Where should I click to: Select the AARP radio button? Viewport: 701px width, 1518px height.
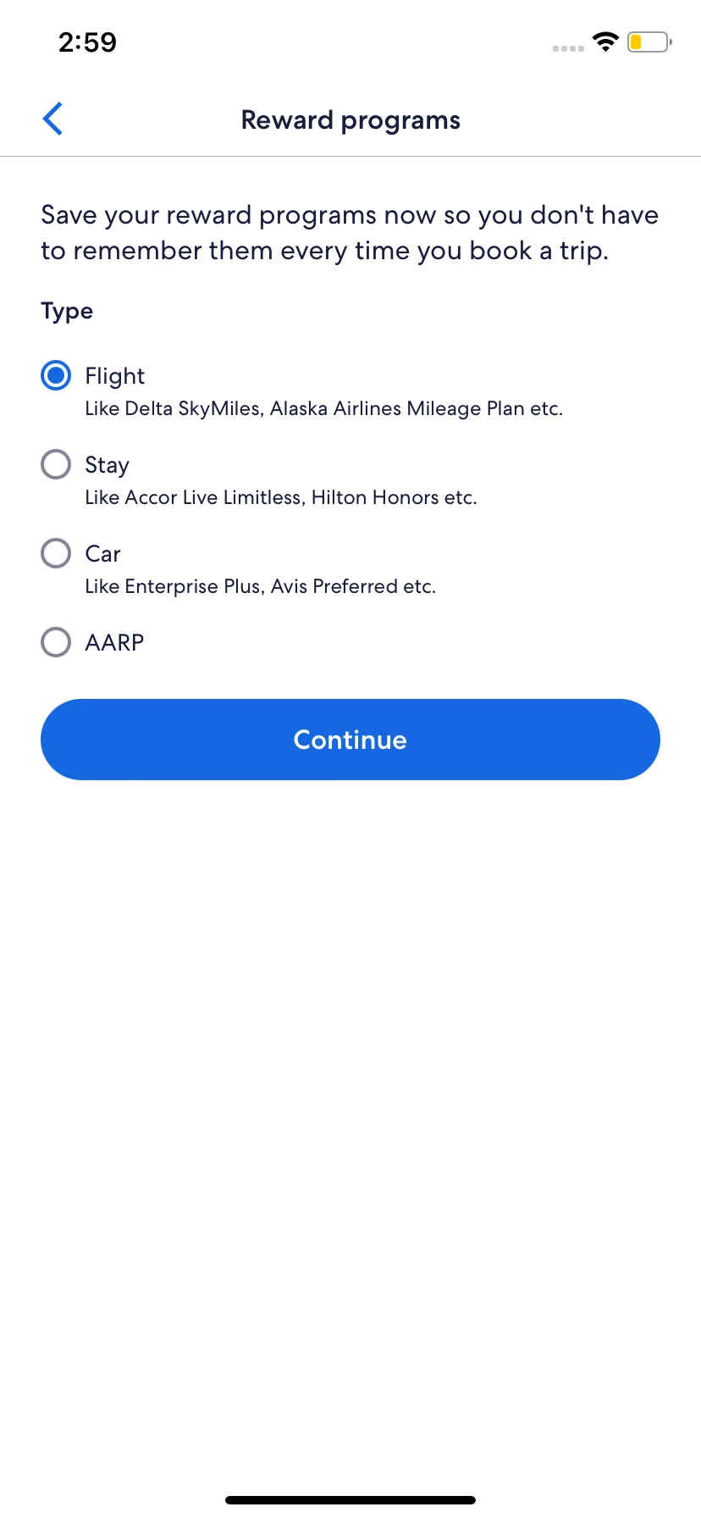56,642
